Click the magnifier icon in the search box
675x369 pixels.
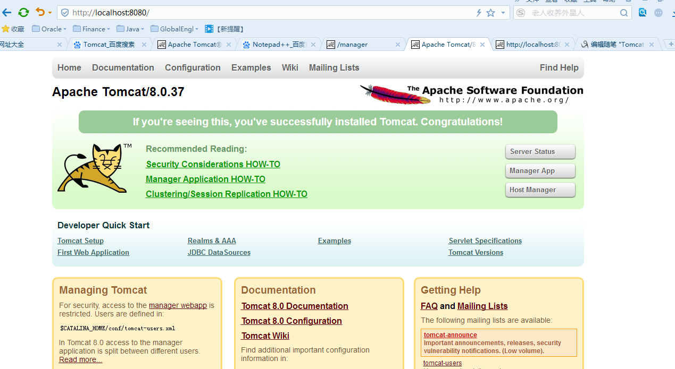[x=624, y=13]
